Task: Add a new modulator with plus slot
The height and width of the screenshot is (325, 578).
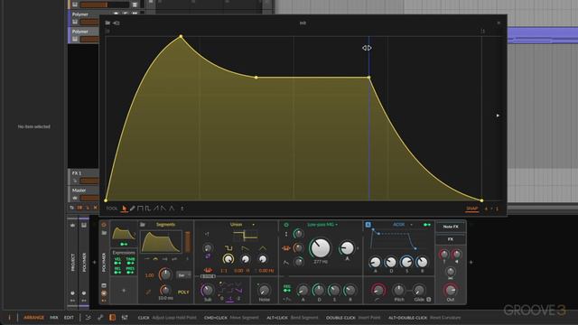Action: click(x=124, y=291)
